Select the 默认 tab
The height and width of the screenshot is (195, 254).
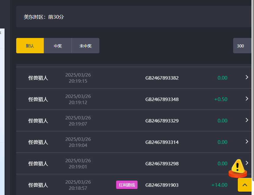coord(30,45)
